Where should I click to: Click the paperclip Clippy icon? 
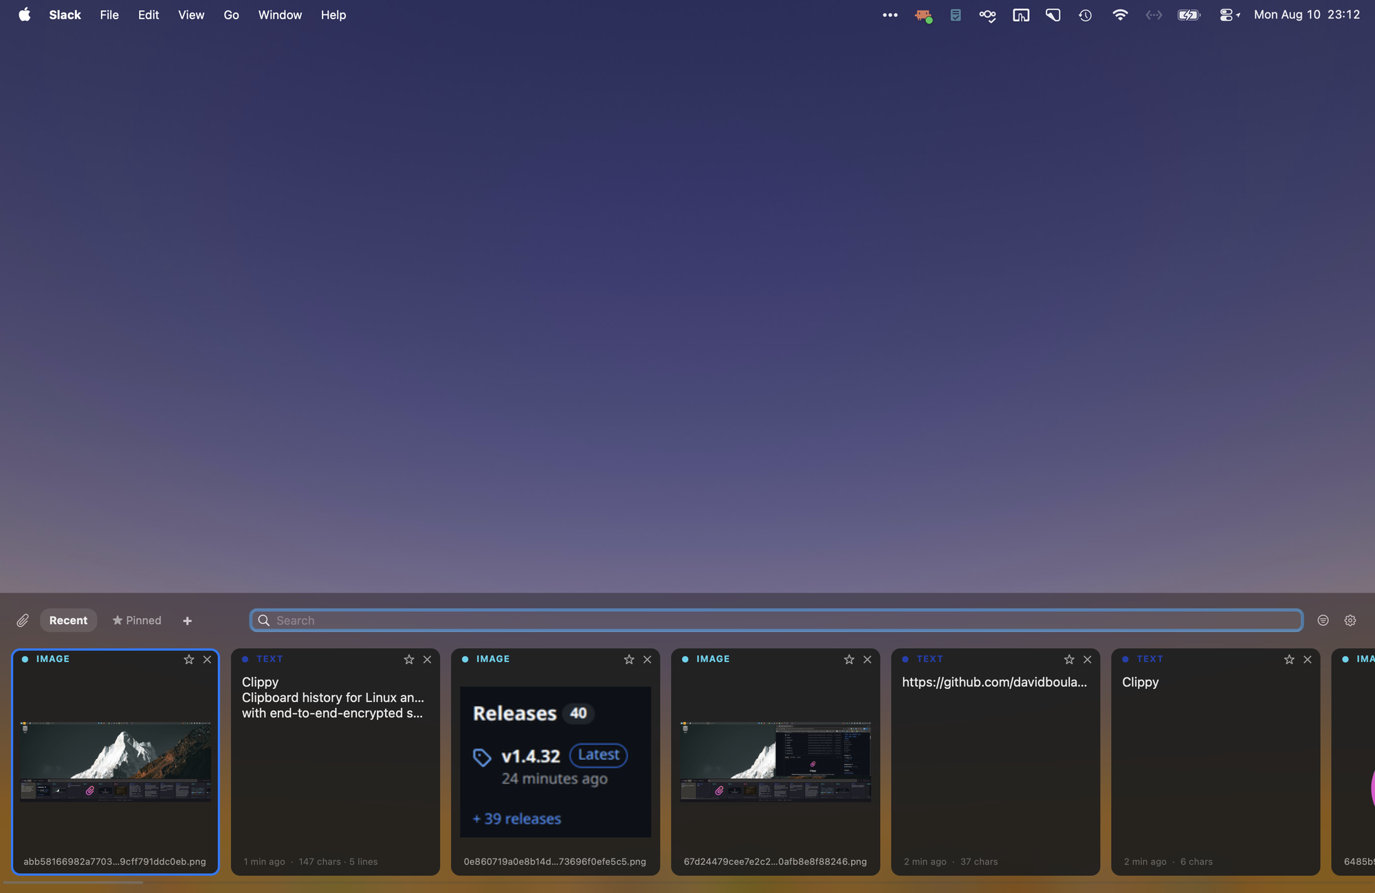(x=23, y=621)
